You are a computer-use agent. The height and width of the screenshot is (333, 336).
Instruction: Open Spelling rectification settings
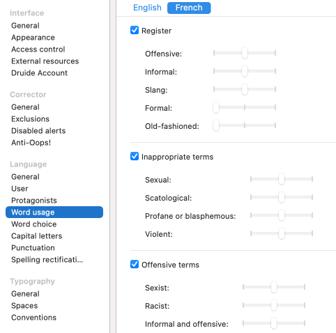[x=47, y=260]
